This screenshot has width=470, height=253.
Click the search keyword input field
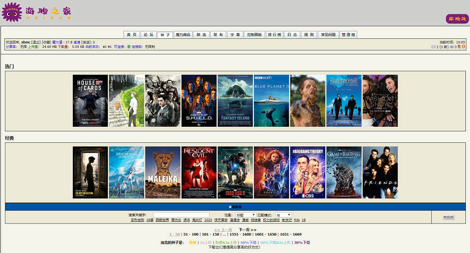(x=181, y=215)
